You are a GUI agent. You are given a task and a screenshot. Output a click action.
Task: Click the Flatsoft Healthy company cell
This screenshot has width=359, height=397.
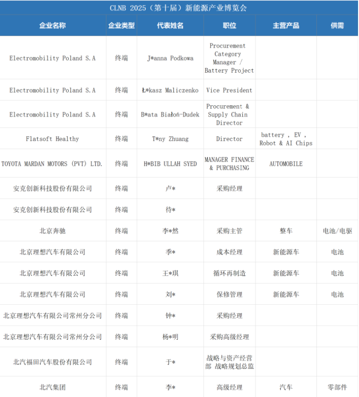(x=53, y=139)
